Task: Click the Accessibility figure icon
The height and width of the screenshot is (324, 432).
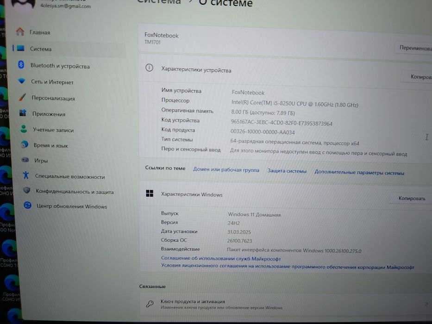Action: click(x=26, y=175)
